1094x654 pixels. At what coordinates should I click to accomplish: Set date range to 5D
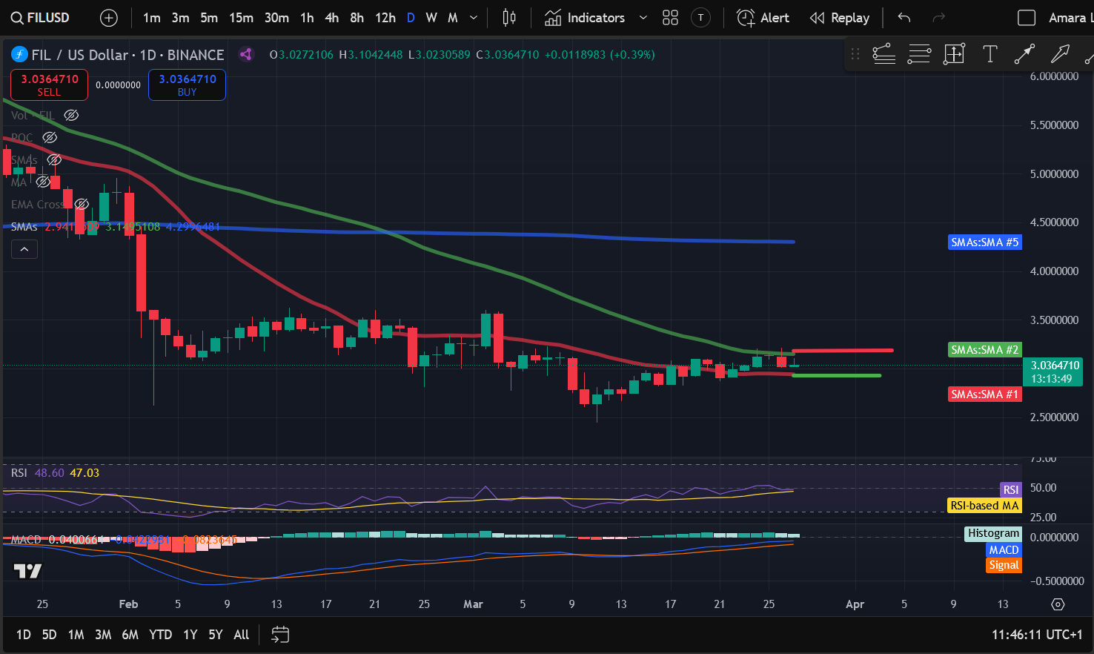coord(49,635)
